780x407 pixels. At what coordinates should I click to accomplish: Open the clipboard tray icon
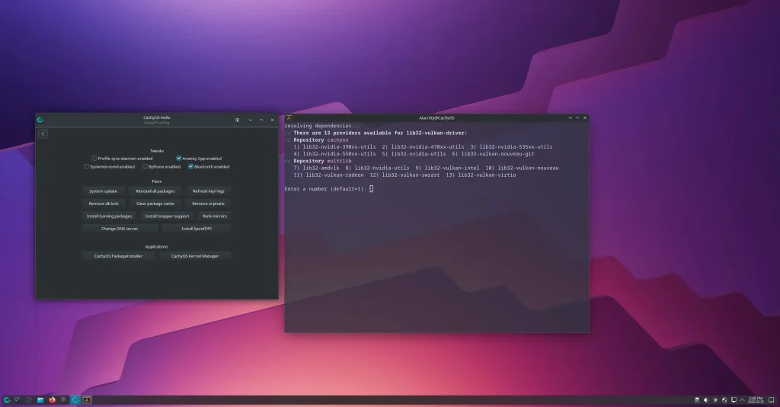click(697, 400)
